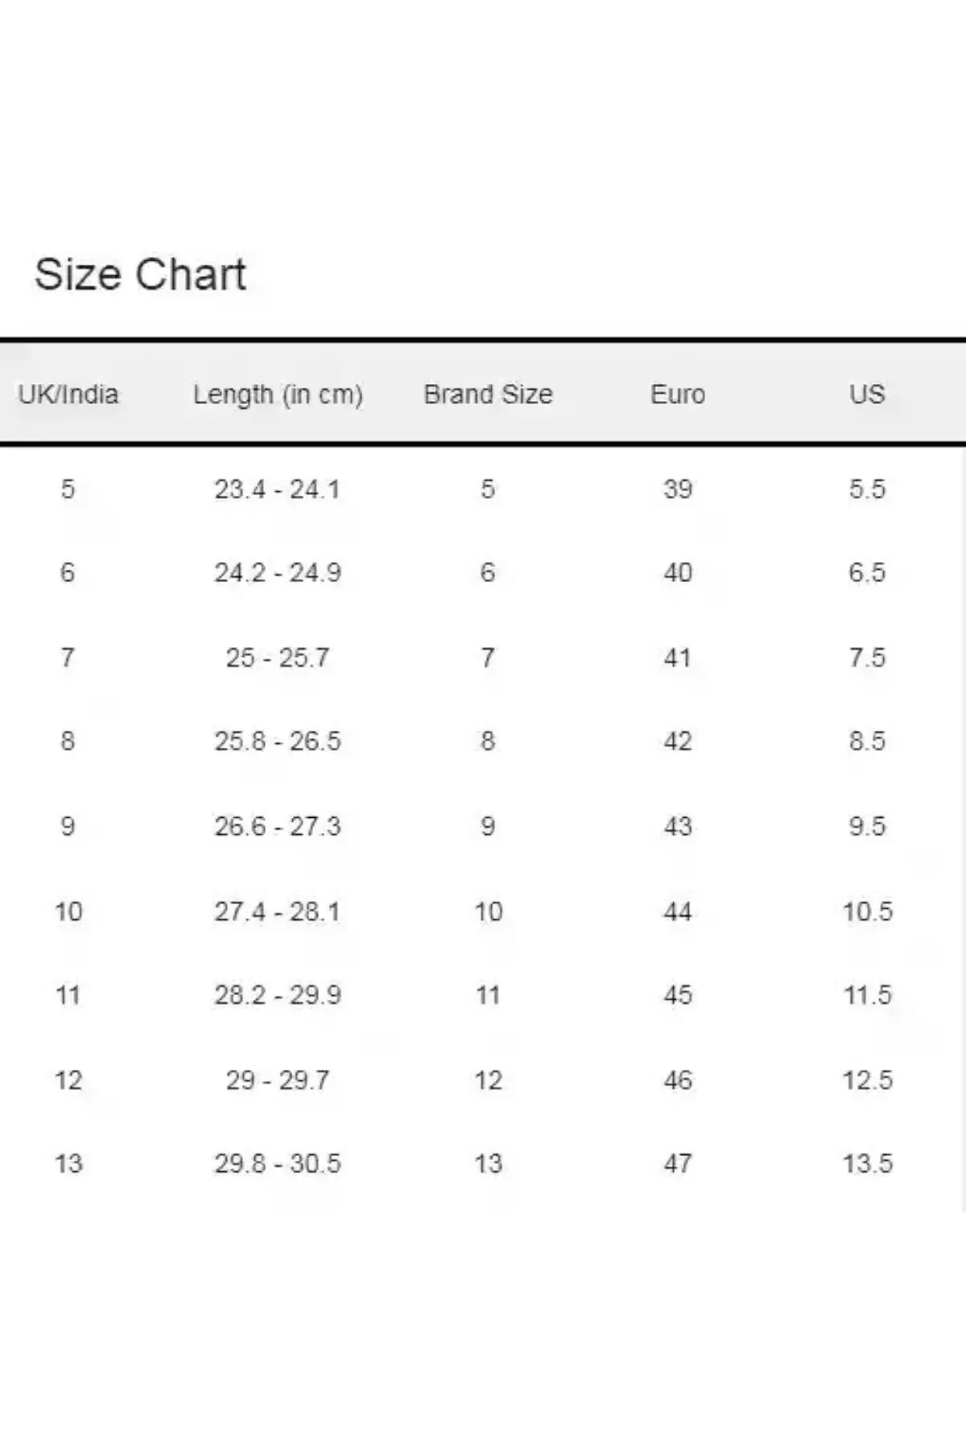The width and height of the screenshot is (966, 1449).
Task: Click the 24.2 - 24.9 length cell
Action: [x=278, y=572]
